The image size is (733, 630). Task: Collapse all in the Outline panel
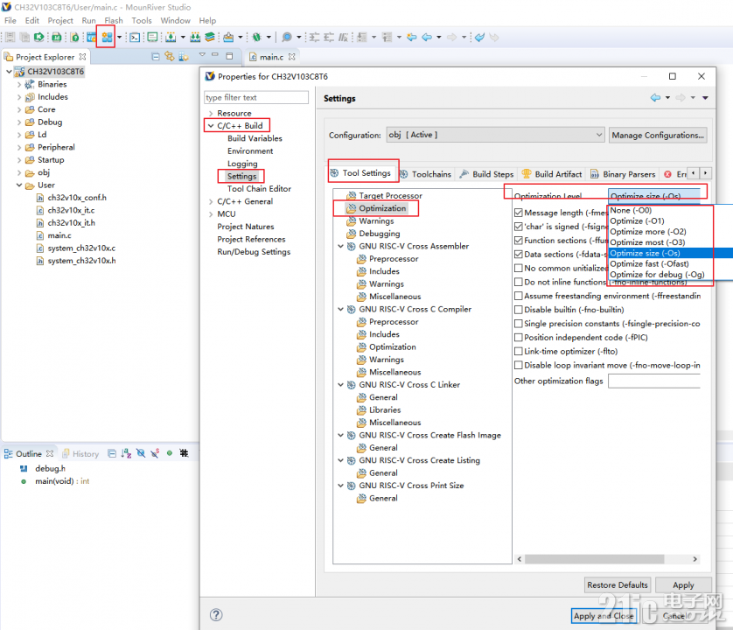(x=112, y=453)
